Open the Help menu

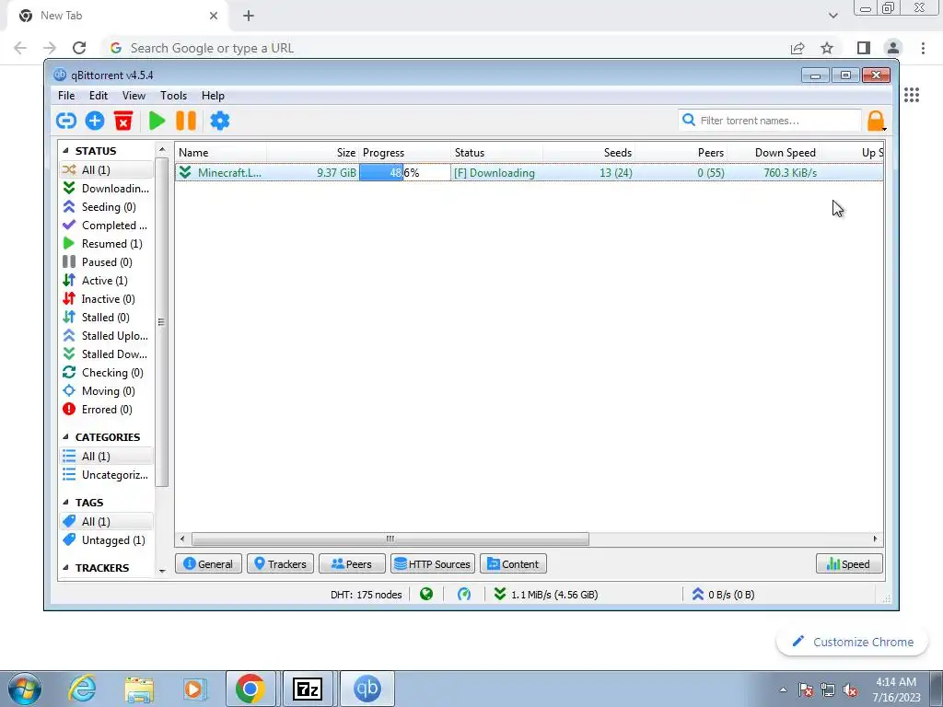213,96
